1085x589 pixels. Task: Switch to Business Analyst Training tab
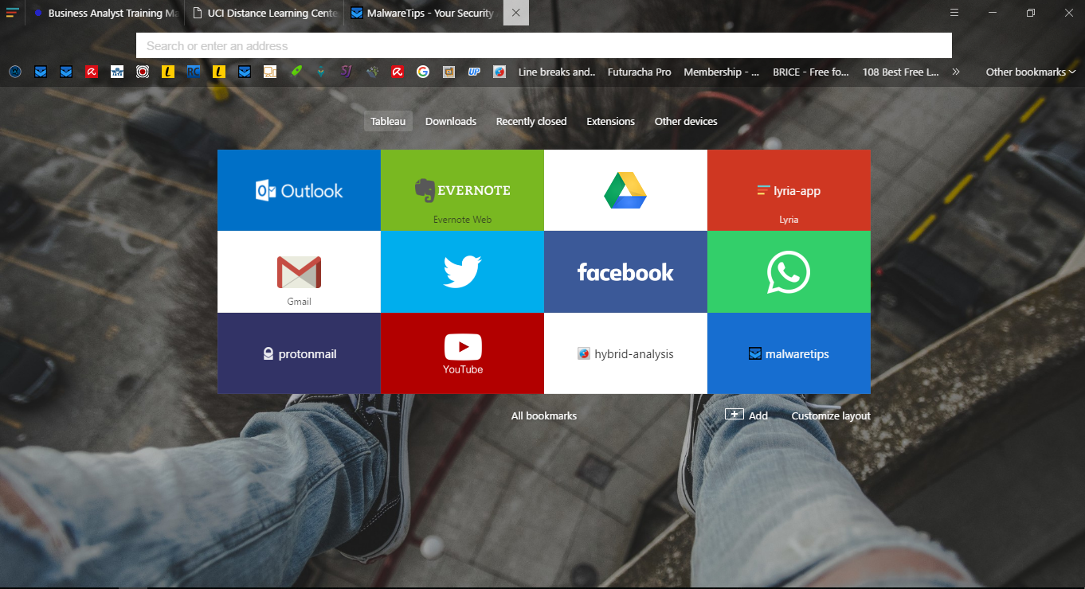tap(105, 13)
